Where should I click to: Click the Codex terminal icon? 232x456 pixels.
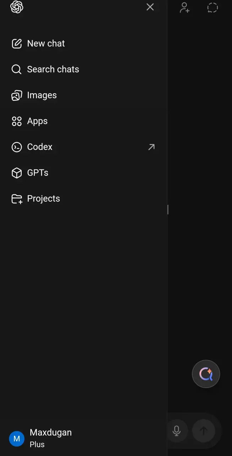[x=17, y=147]
